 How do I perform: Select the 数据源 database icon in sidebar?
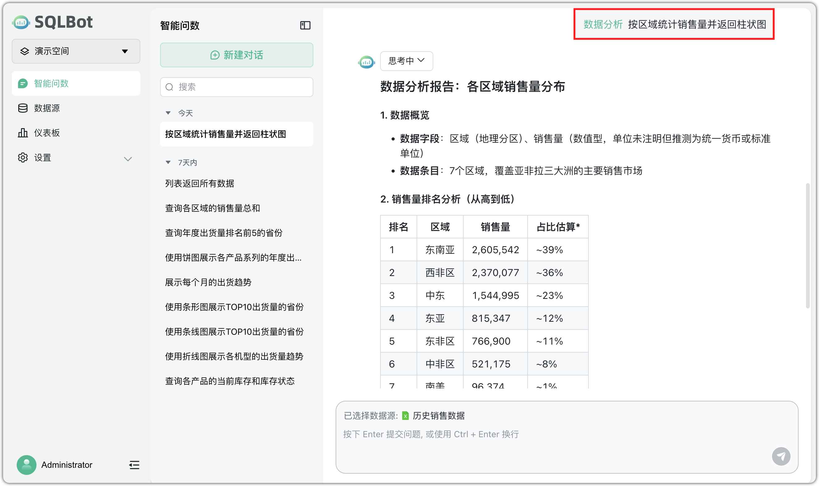point(22,108)
